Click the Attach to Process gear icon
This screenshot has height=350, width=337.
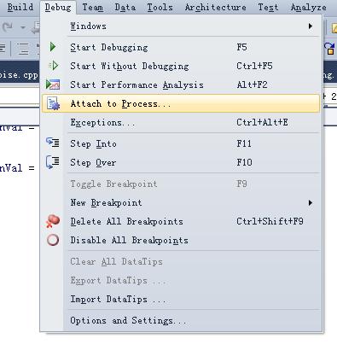pos(53,103)
